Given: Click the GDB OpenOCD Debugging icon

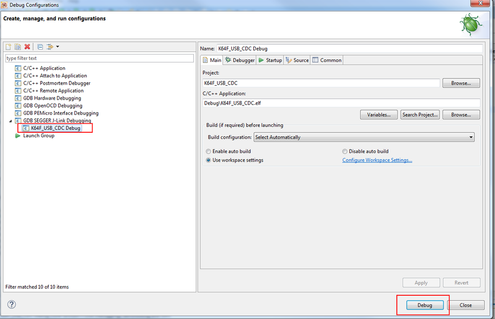Looking at the screenshot, I should coord(18,106).
